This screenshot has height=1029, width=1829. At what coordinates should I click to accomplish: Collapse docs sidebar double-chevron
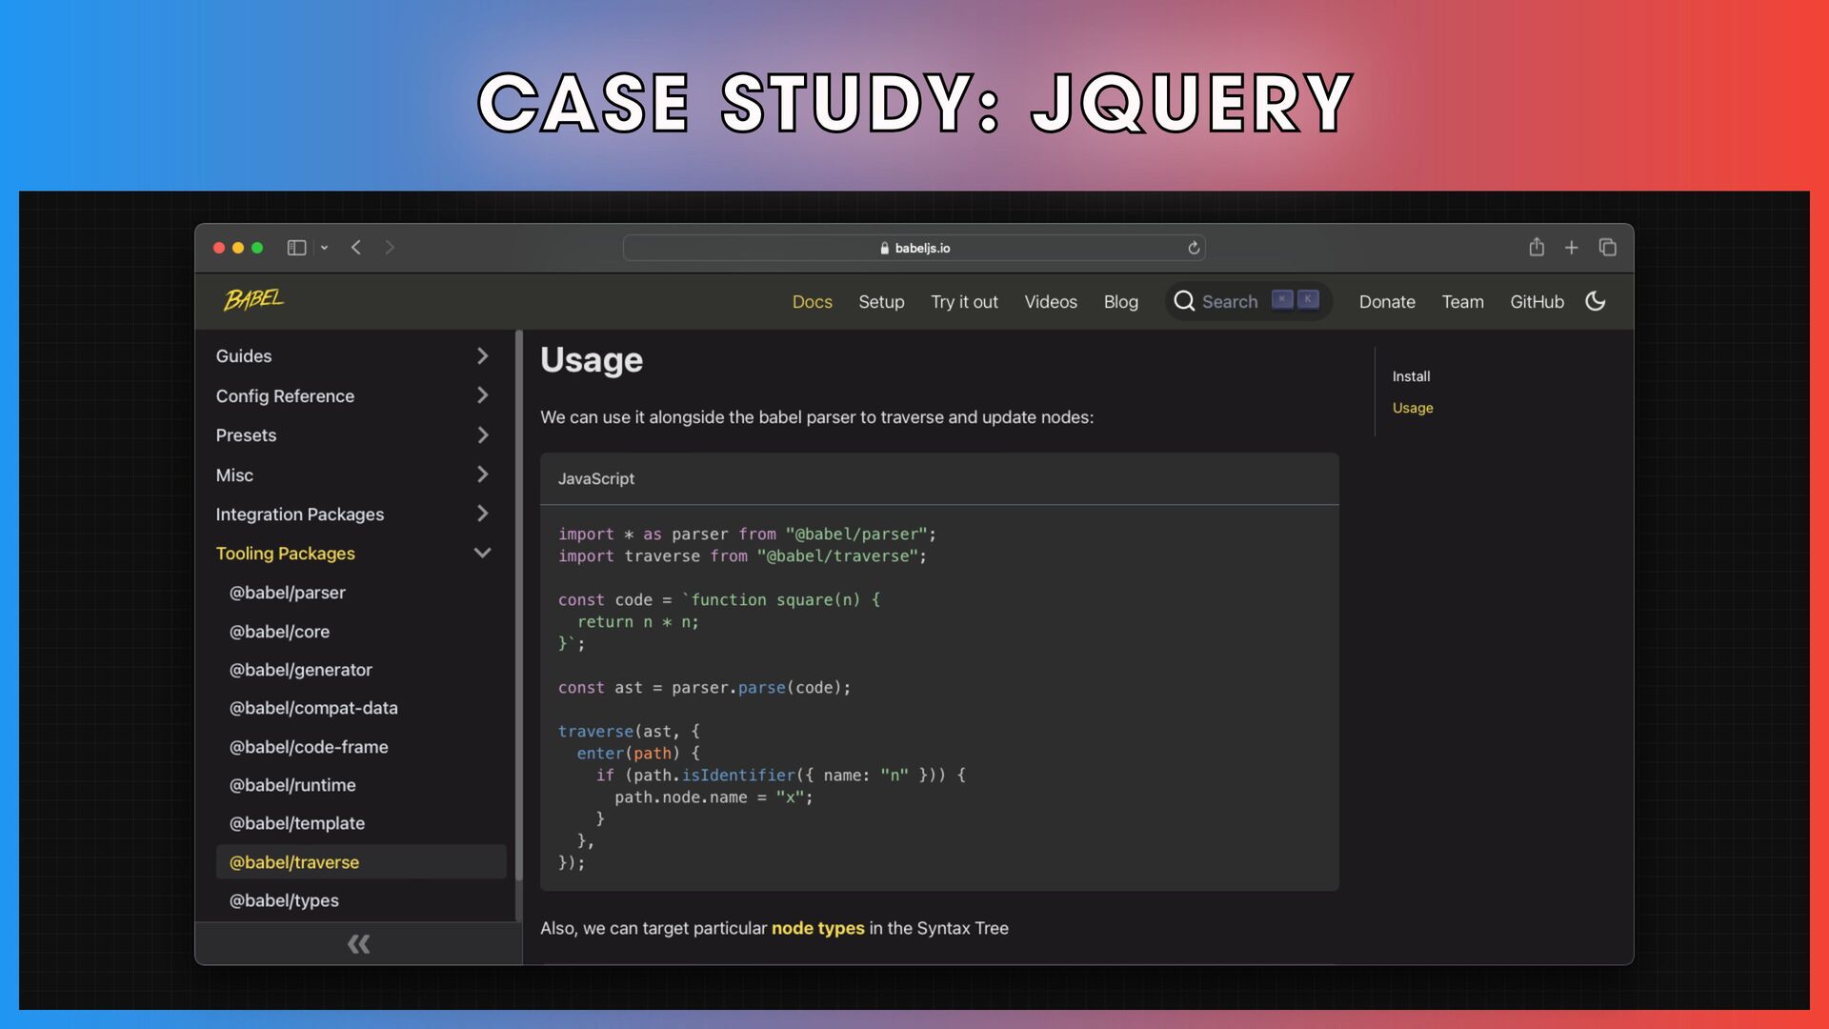tap(358, 944)
